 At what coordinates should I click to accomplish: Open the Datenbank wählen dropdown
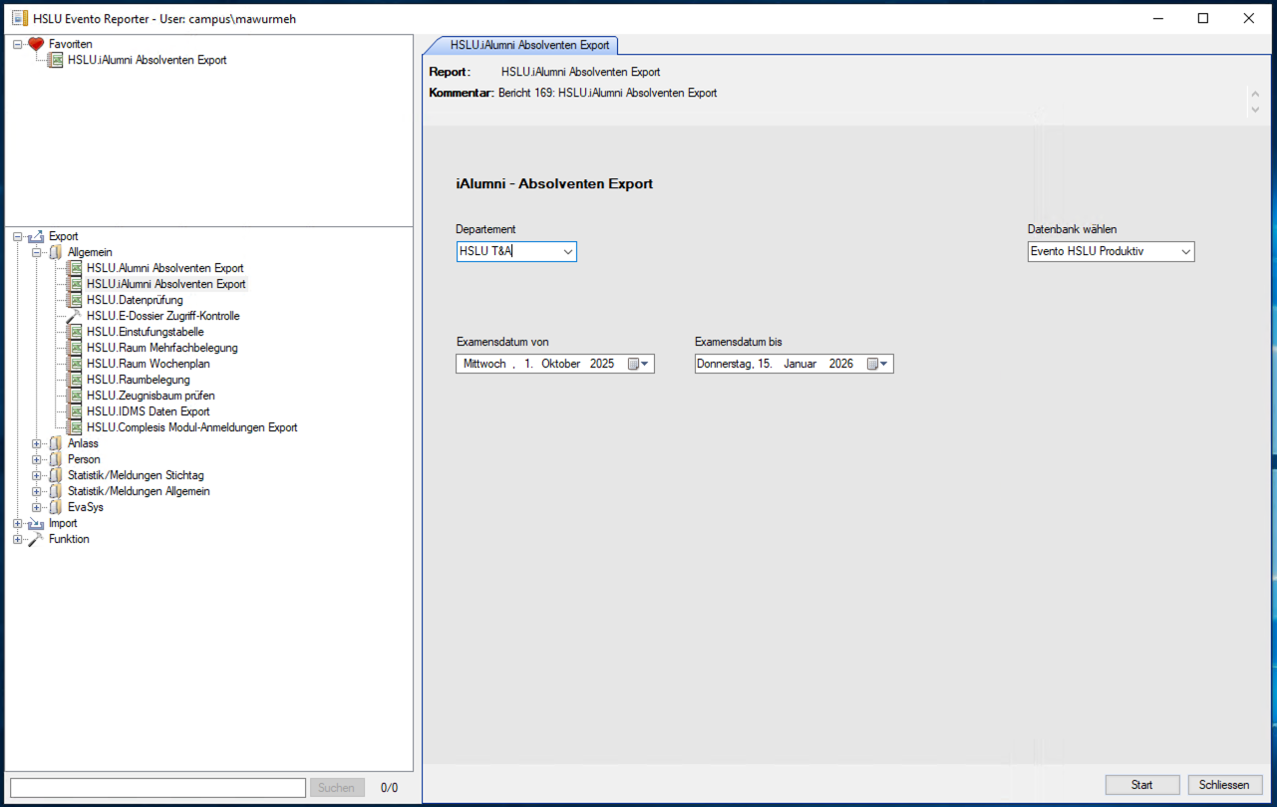tap(1185, 252)
